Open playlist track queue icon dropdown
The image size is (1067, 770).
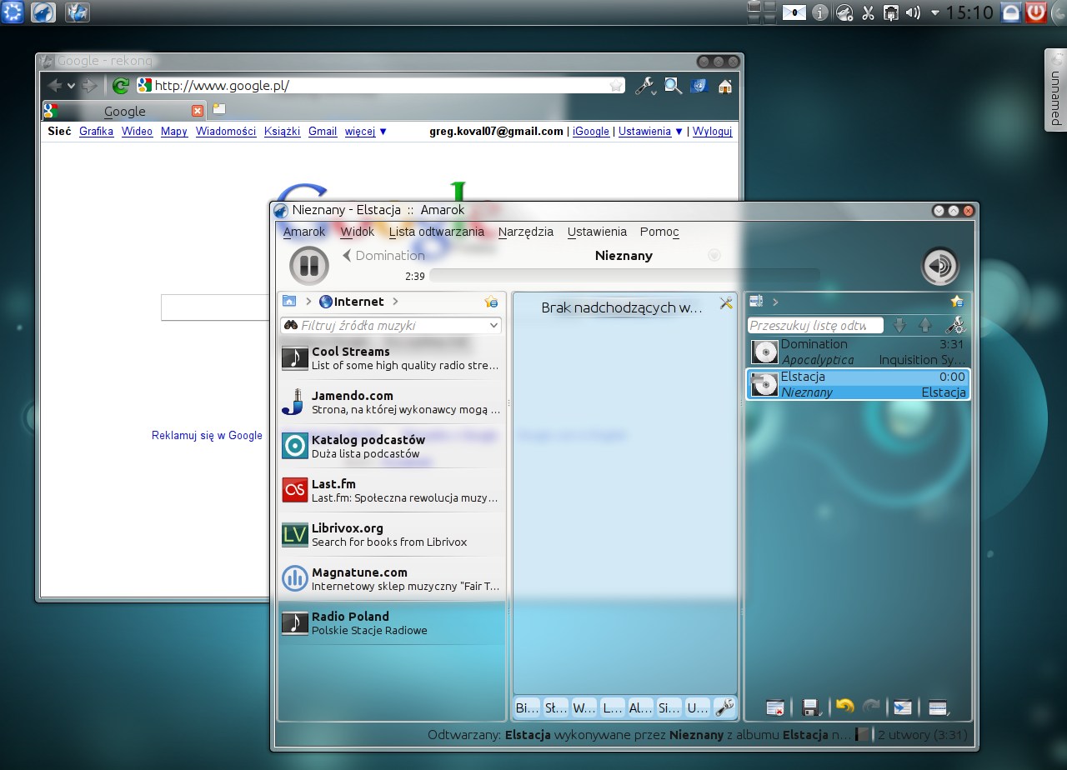pos(939,708)
